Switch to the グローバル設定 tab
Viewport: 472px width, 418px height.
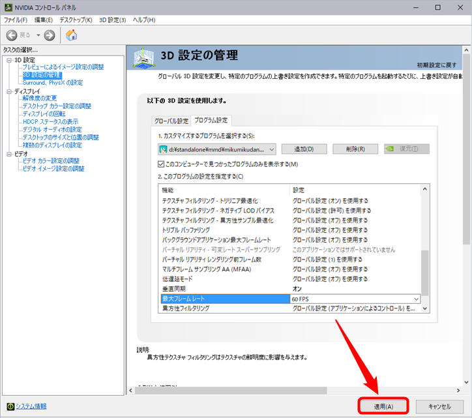click(171, 121)
